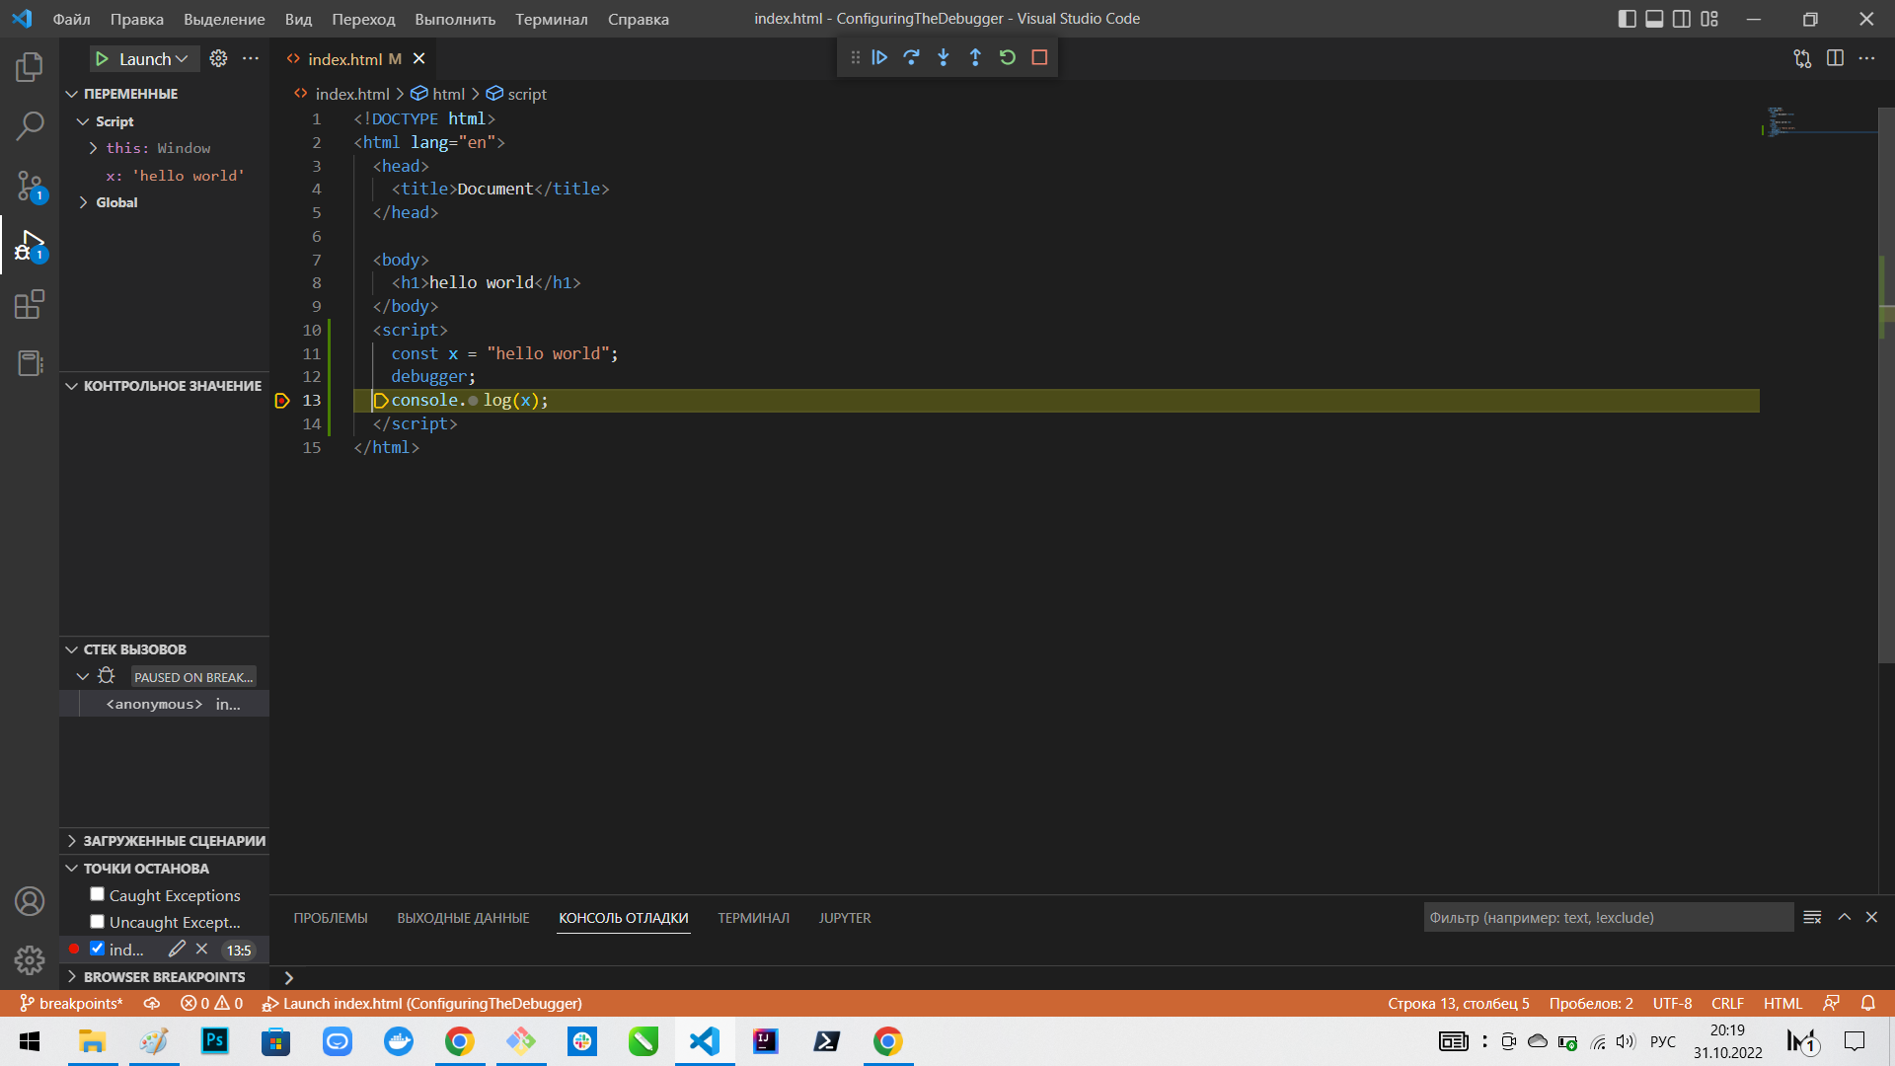This screenshot has width=1895, height=1066.
Task: Enable Uncaught Exceptions checkbox
Action: pos(97,921)
